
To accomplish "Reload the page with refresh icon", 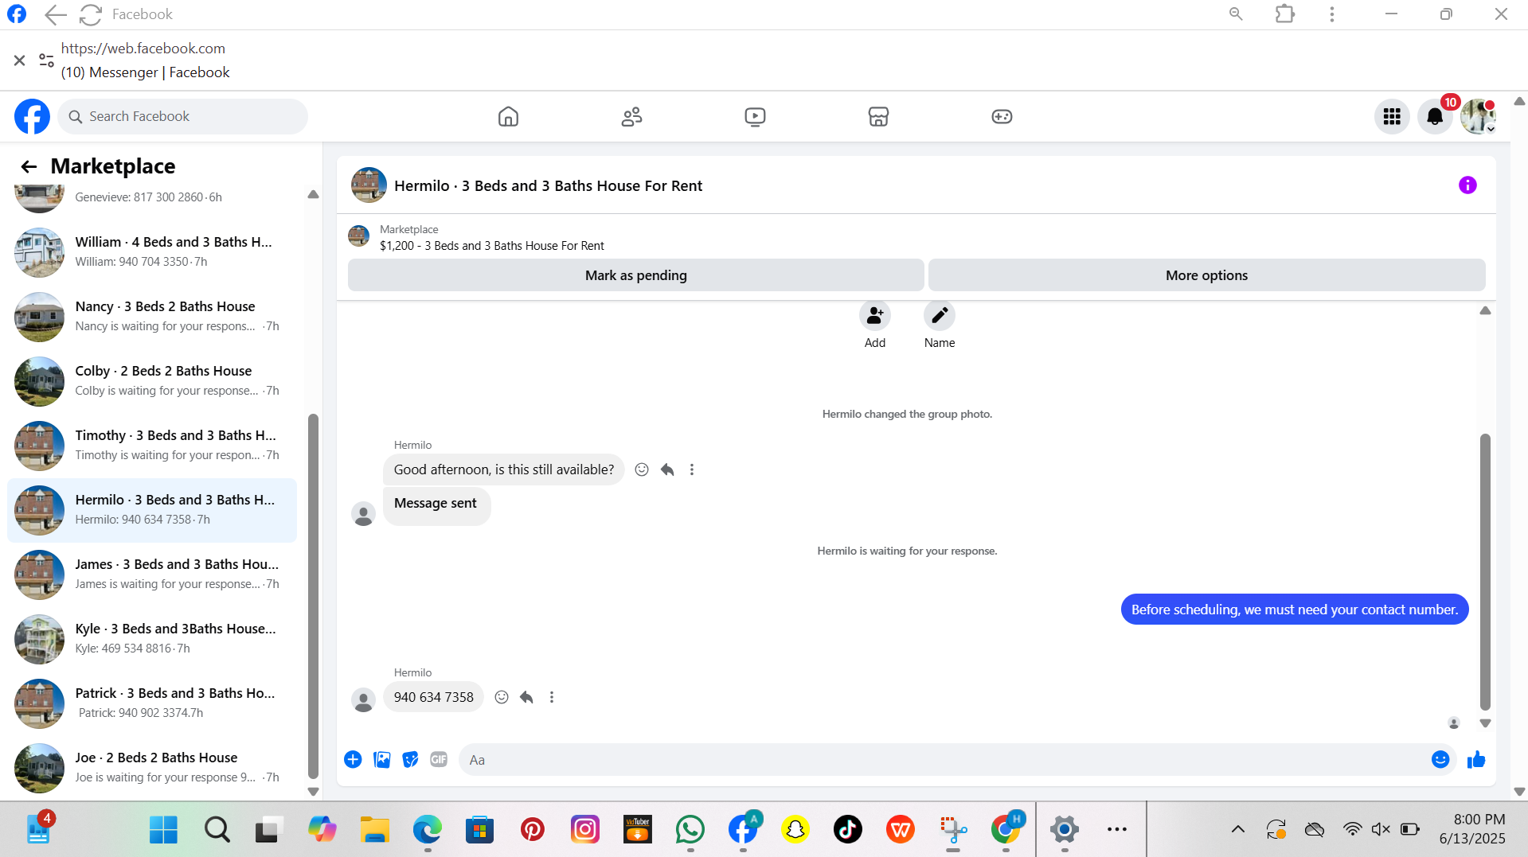I will [91, 14].
